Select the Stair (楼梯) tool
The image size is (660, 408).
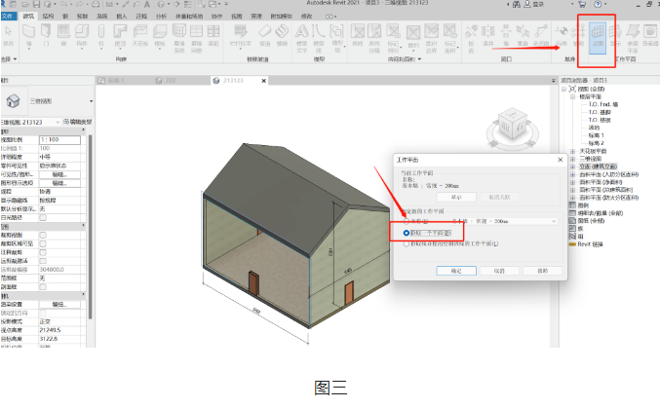(282, 35)
